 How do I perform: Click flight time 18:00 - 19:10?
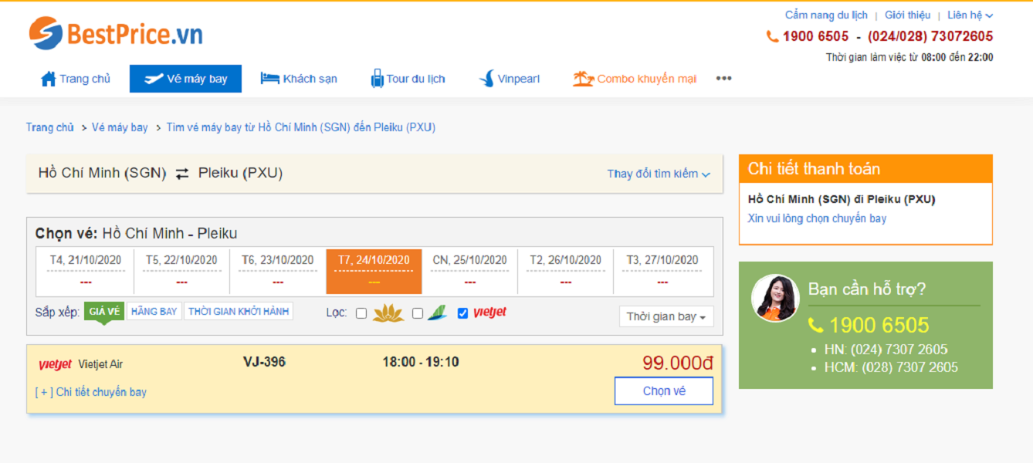(x=421, y=362)
